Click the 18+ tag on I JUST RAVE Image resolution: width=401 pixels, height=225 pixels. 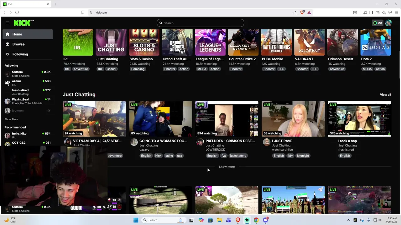click(290, 156)
